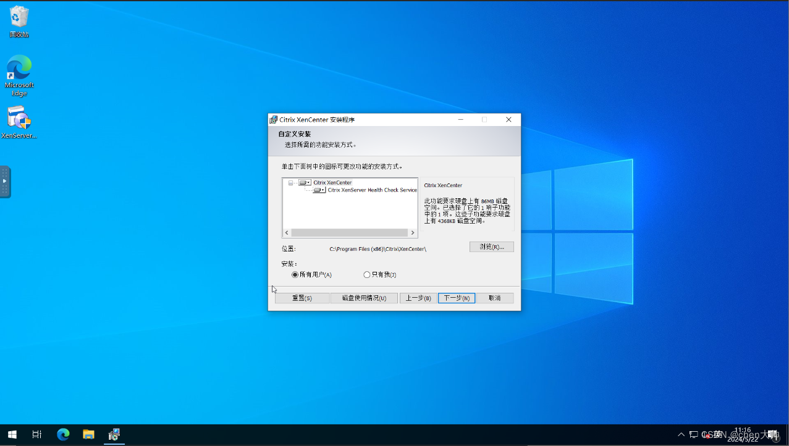789x446 pixels.
Task: Open Citrix XenCenter feature install dropdown
Action: (305, 183)
